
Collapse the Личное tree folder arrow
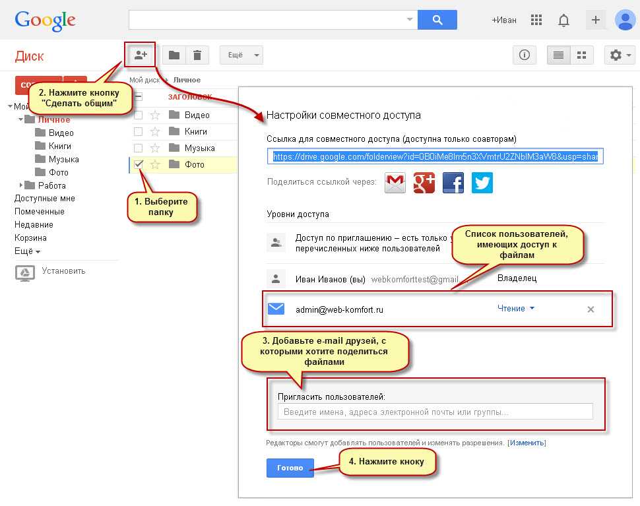[x=20, y=119]
